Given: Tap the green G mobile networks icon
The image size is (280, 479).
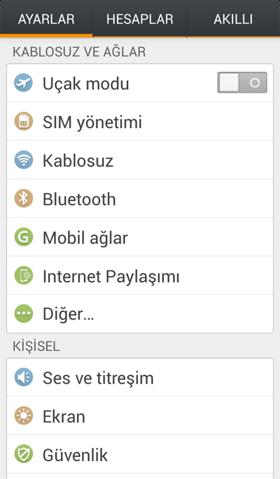Looking at the screenshot, I should click(x=24, y=237).
